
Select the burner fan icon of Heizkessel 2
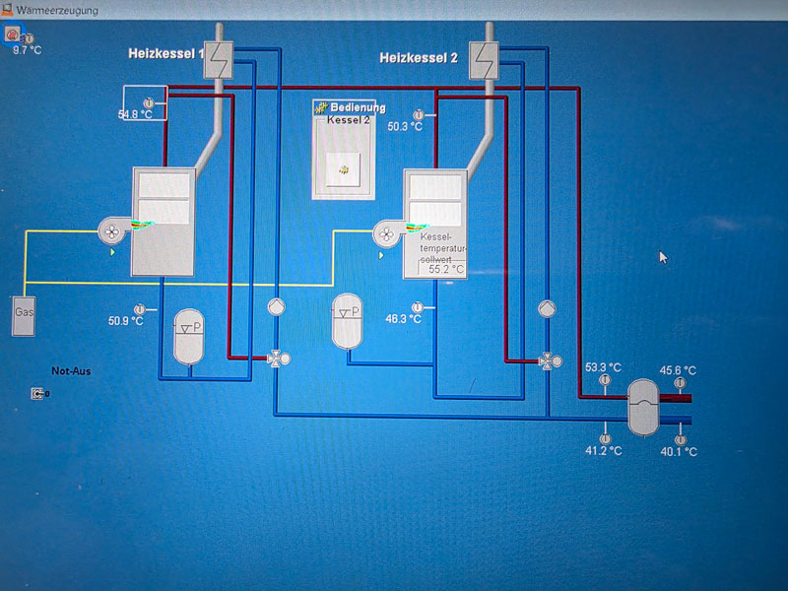[385, 233]
